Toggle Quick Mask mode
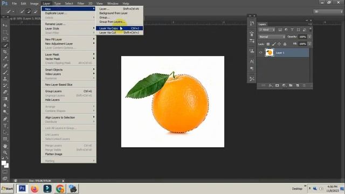345x194 pixels. point(5,172)
